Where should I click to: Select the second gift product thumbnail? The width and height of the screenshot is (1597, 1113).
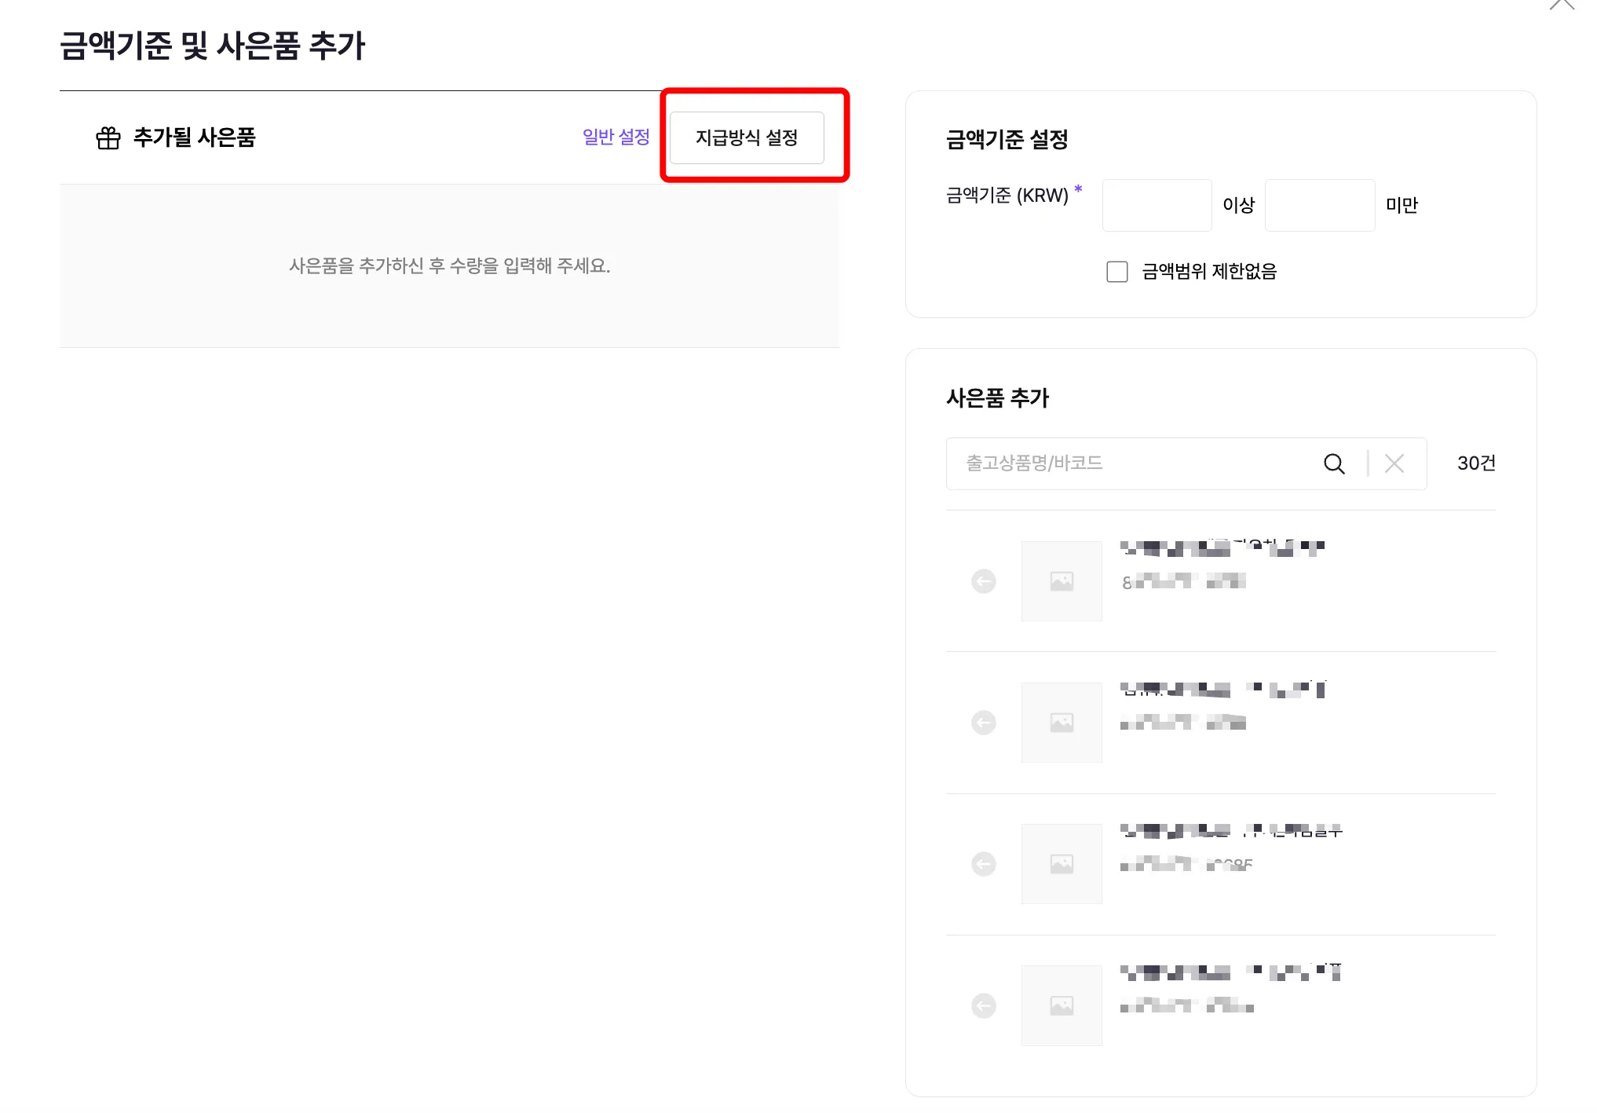point(1062,723)
